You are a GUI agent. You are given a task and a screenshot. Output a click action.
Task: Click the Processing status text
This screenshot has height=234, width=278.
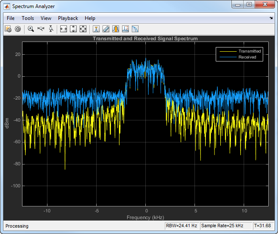(17, 226)
